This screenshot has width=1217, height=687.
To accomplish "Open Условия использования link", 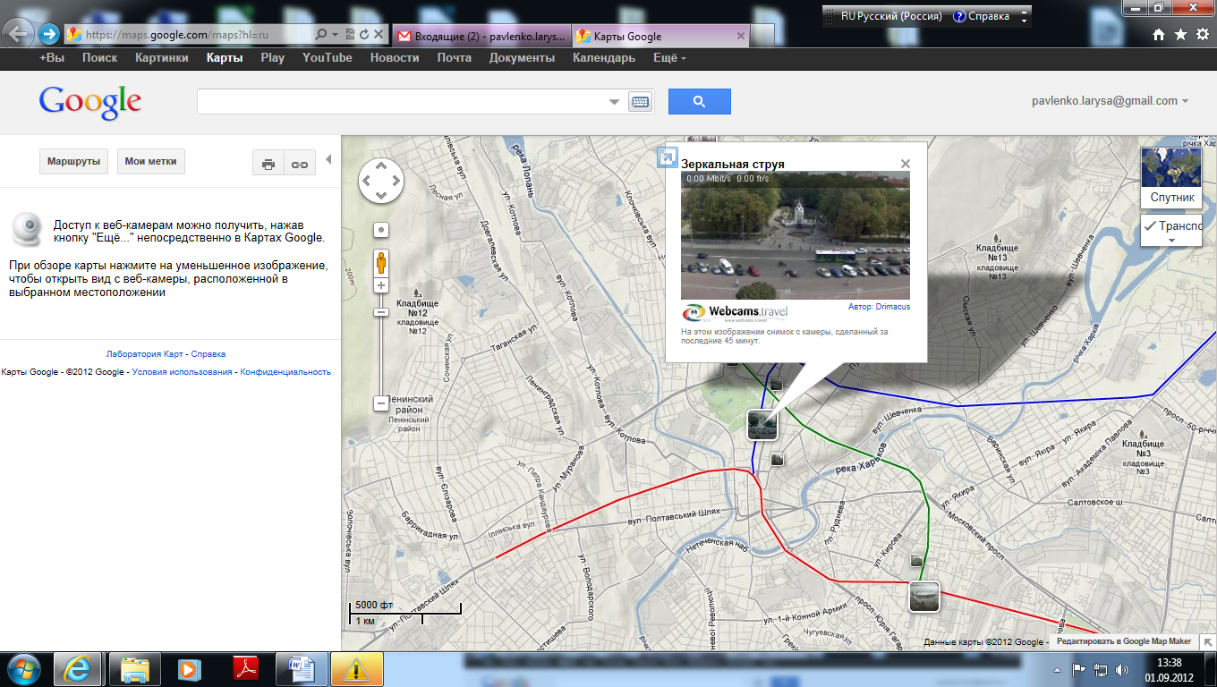I will coord(183,372).
